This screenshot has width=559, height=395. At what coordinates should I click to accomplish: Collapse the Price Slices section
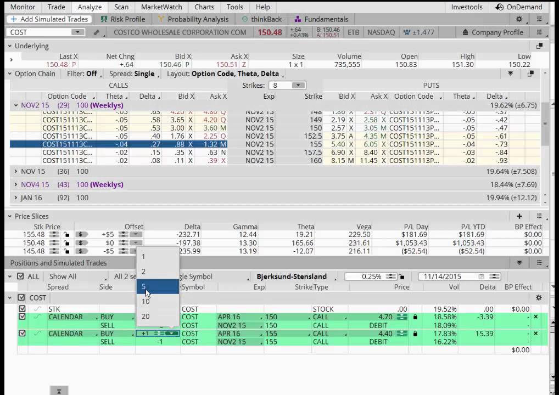(x=10, y=216)
